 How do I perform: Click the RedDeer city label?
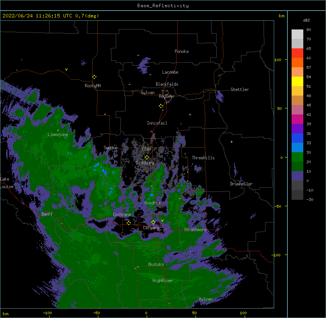click(166, 96)
